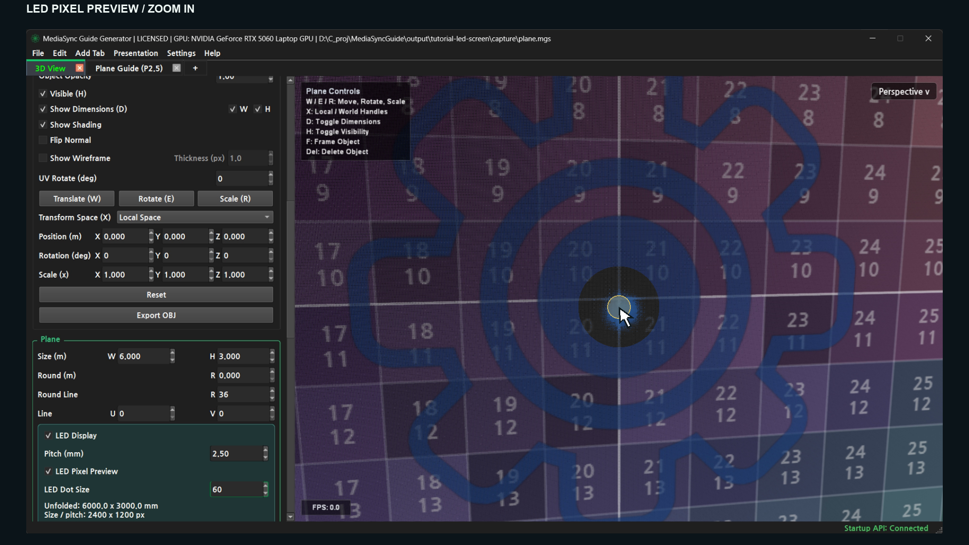Click the scroll up arrow of left panel

click(290, 80)
